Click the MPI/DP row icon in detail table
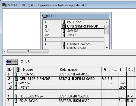This screenshot has height=106, width=136. pos(16,83)
